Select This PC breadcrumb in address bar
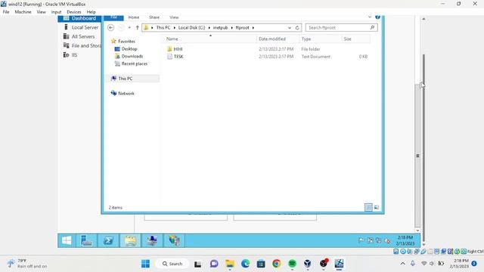 [163, 28]
